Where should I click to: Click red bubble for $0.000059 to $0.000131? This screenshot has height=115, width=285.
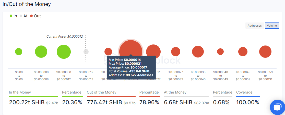coord(265,52)
